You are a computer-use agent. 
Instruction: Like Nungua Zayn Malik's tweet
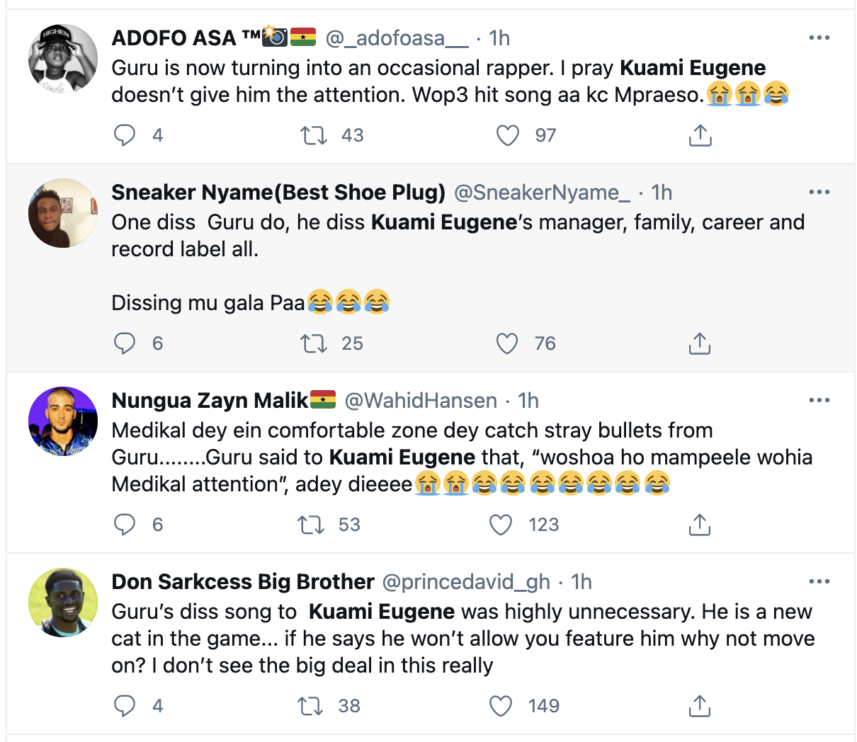coord(501,525)
